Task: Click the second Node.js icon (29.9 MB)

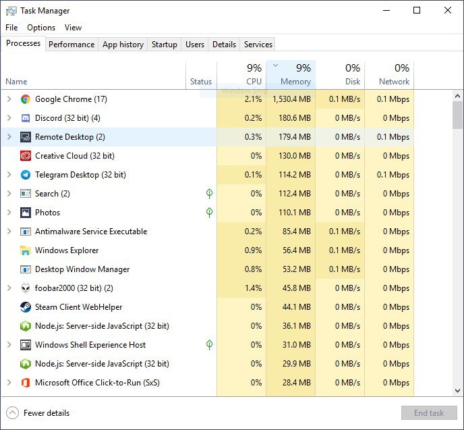Action: click(x=26, y=364)
